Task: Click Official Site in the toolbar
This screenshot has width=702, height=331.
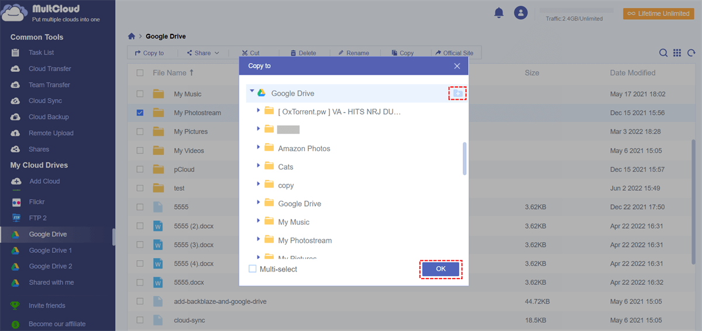Action: 454,53
